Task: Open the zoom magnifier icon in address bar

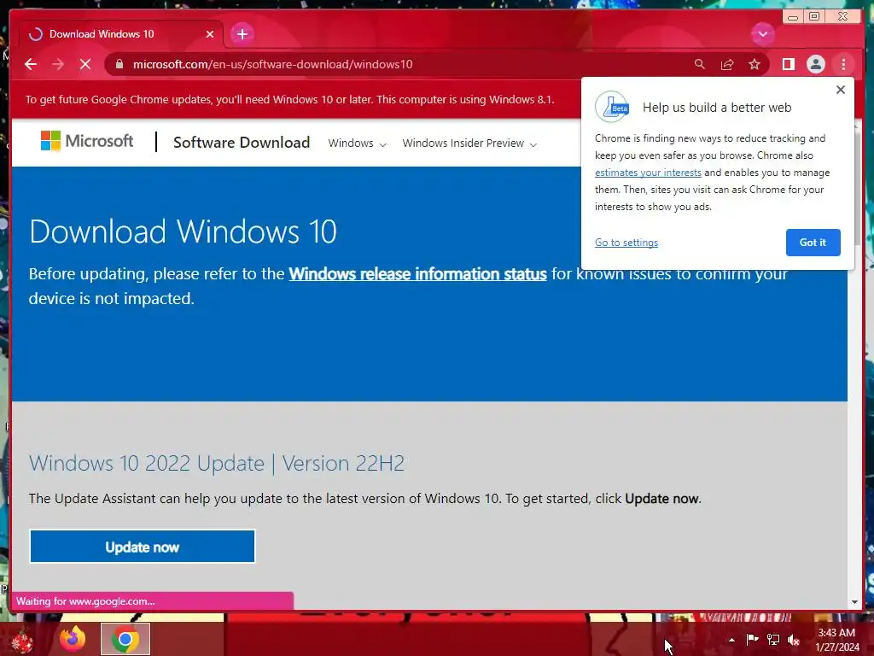Action: pos(700,64)
